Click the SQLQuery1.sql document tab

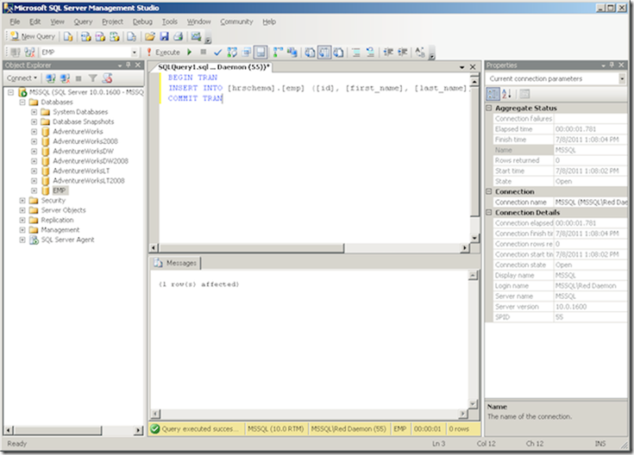click(214, 67)
